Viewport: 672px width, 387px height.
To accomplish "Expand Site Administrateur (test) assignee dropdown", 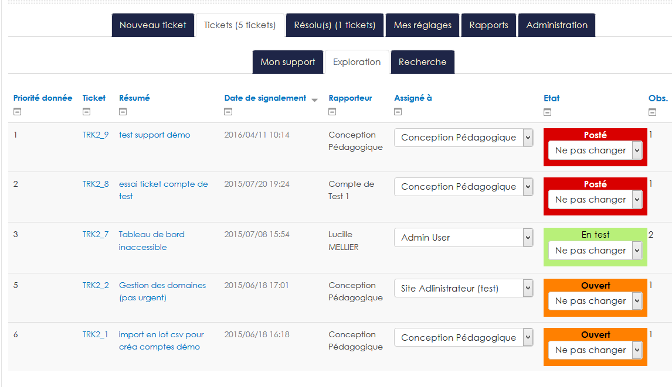I will [463, 288].
